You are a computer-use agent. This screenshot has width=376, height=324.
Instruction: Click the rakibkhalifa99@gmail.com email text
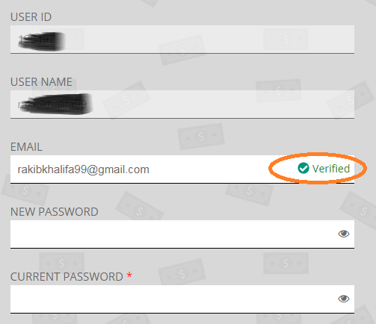point(83,169)
